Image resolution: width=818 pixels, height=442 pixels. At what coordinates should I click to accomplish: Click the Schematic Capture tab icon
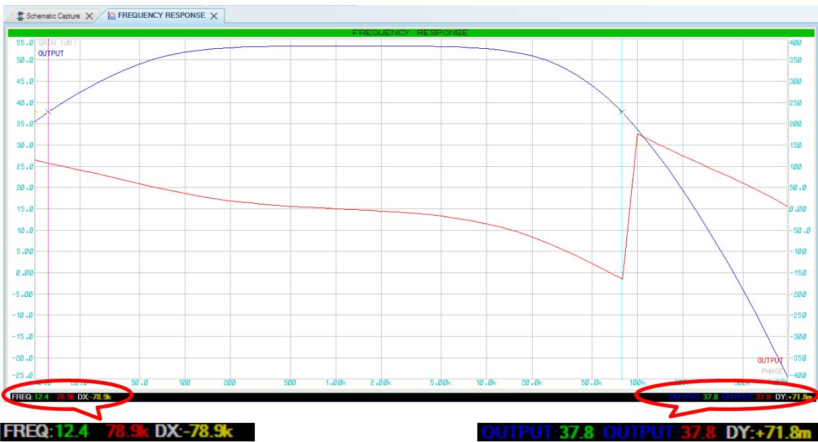click(x=12, y=15)
